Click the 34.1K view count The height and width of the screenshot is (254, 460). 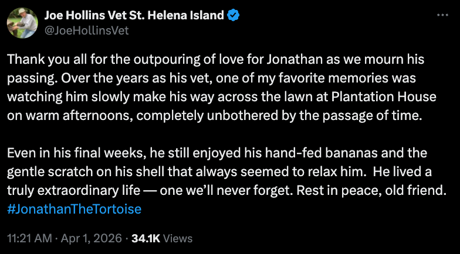(146, 239)
